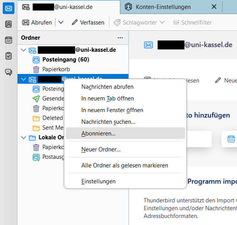Screen dimensions: 237x225
Task: Open the Mail space in the sidebar
Action: pos(9,8)
